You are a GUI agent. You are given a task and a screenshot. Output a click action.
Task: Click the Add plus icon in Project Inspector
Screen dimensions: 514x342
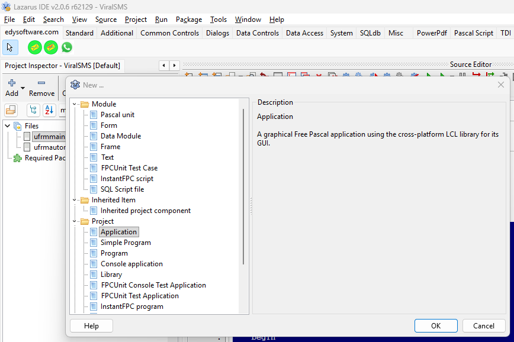click(x=11, y=83)
